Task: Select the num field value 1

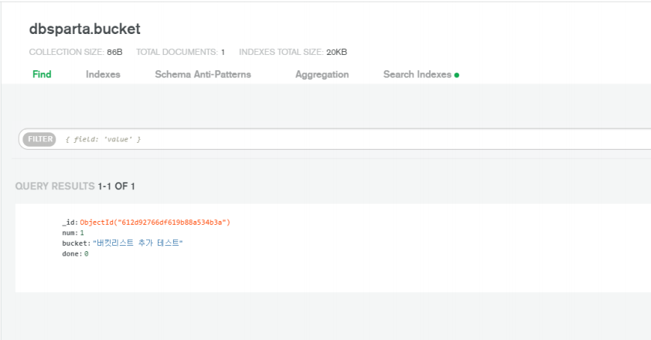Action: (82, 233)
